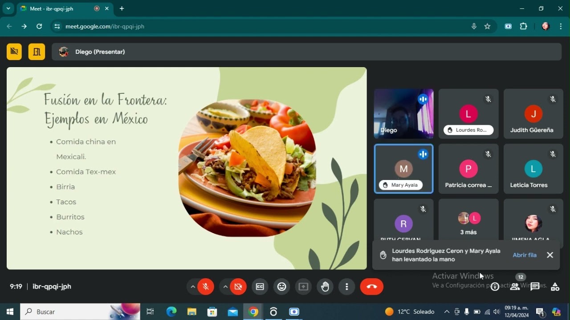Screen dimensions: 570x320
Task: Open the Mail app from the taskbar
Action: click(233, 312)
